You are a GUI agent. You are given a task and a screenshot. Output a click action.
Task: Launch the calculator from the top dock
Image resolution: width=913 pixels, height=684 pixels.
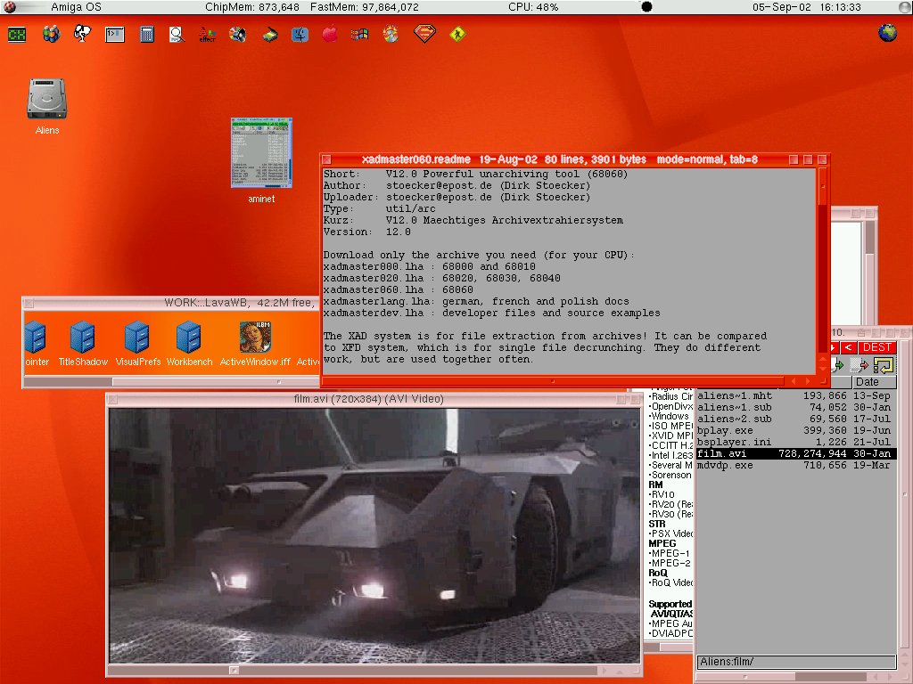coord(146,35)
